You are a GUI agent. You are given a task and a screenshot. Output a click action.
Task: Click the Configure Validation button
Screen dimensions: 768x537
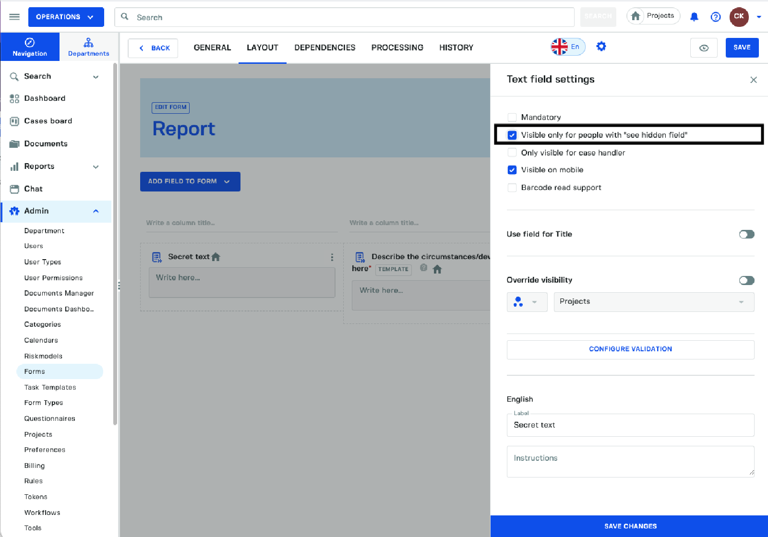coord(630,349)
